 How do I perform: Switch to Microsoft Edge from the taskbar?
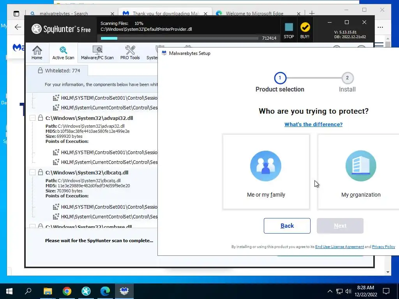click(x=105, y=291)
